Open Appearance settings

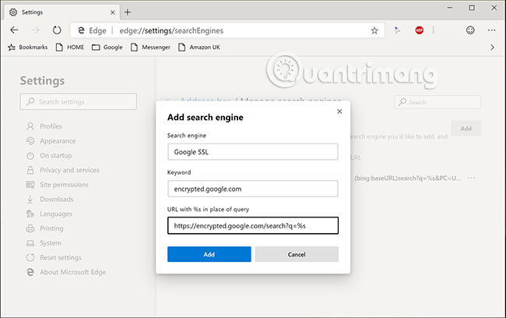(x=51, y=141)
